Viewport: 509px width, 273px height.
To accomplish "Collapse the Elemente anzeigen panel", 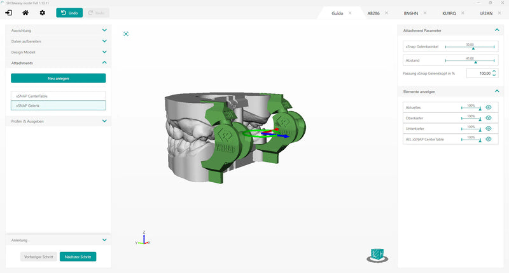I will [x=497, y=91].
